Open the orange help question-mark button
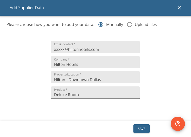 [x=178, y=124]
